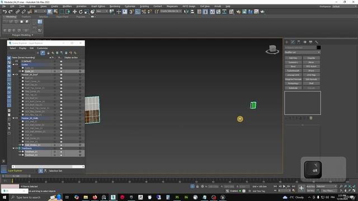
Task: Click the ViewCube in the viewport
Action: click(272, 50)
